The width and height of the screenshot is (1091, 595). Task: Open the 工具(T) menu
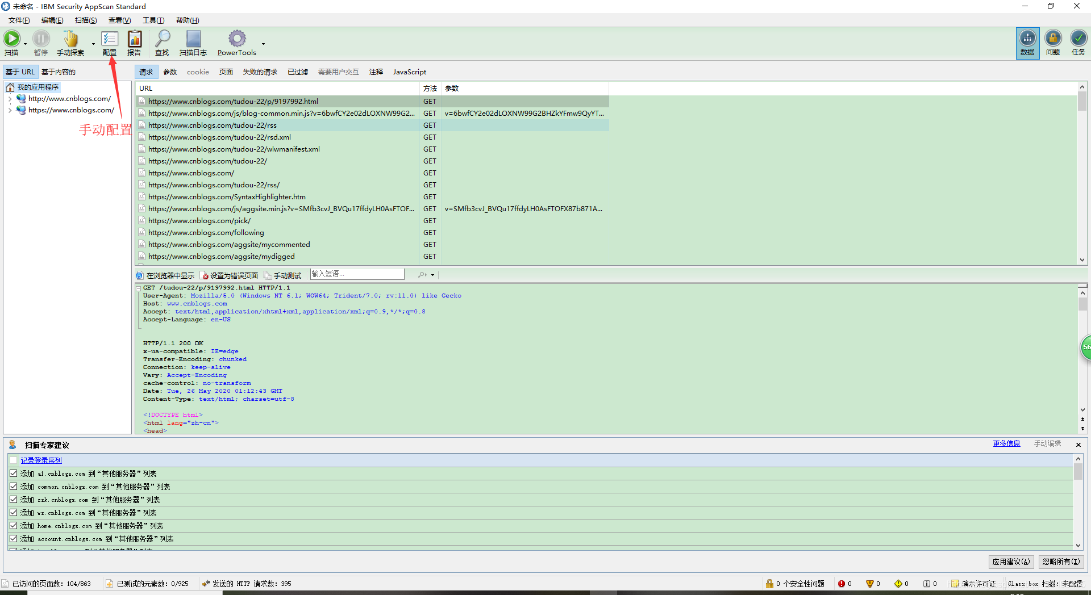pos(153,20)
